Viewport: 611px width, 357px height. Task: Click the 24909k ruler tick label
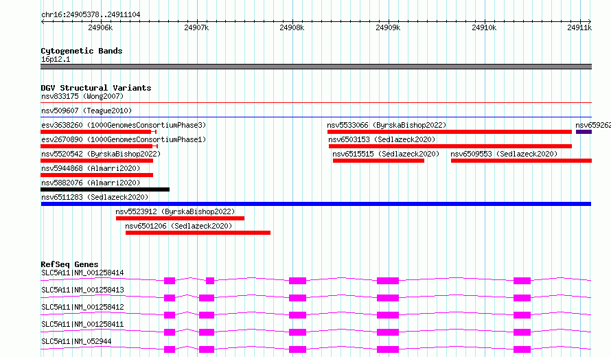pos(388,27)
